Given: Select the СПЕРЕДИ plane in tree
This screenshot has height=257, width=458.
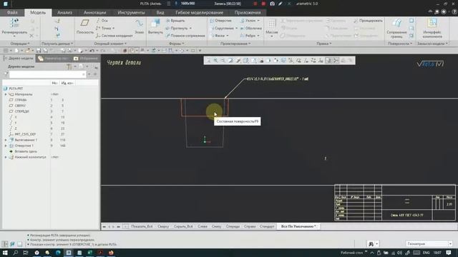Looking at the screenshot, I should [21, 111].
